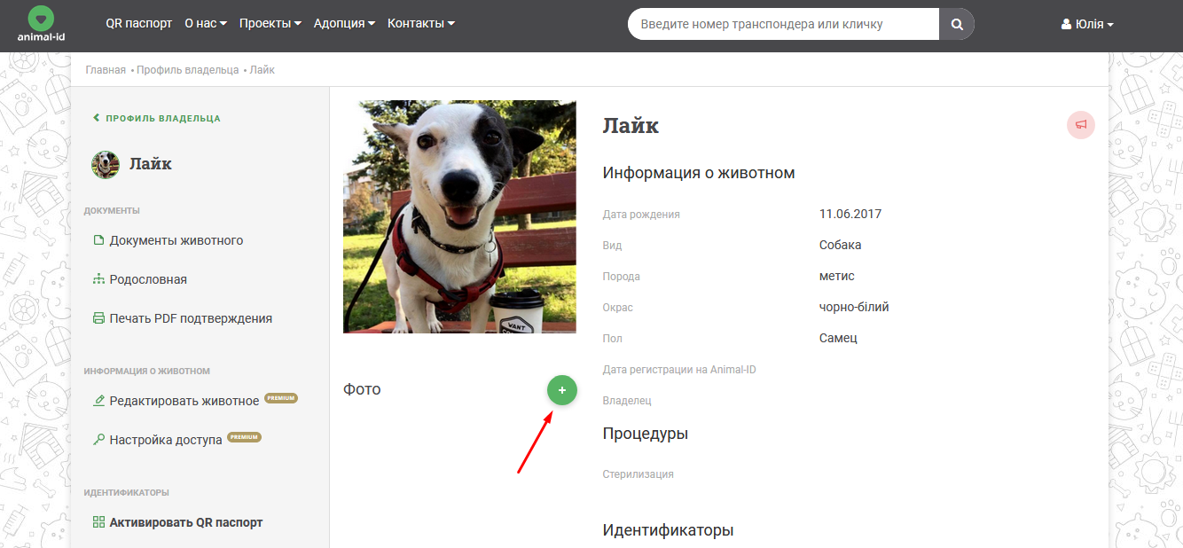The height and width of the screenshot is (548, 1183).
Task: Open the Проекты dropdown menu
Action: (270, 24)
